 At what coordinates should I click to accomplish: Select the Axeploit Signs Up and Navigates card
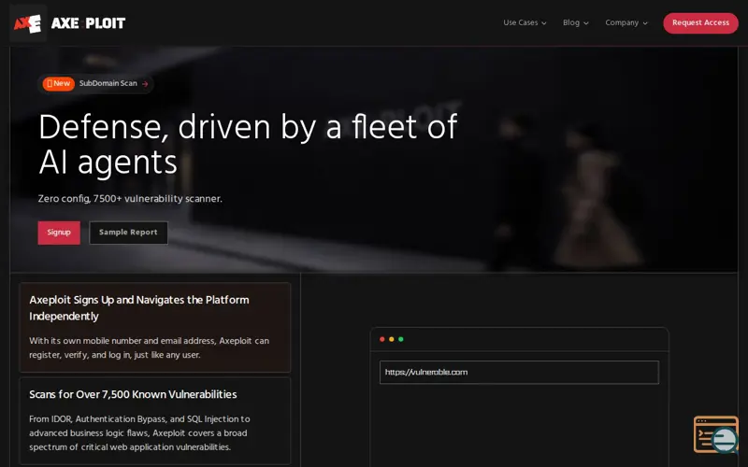(154, 328)
